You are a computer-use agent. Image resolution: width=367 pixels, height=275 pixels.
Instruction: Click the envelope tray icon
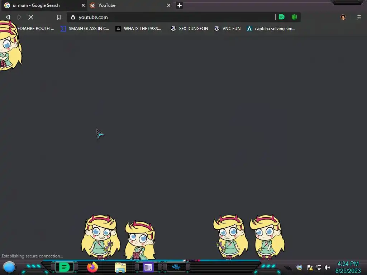tap(299, 267)
